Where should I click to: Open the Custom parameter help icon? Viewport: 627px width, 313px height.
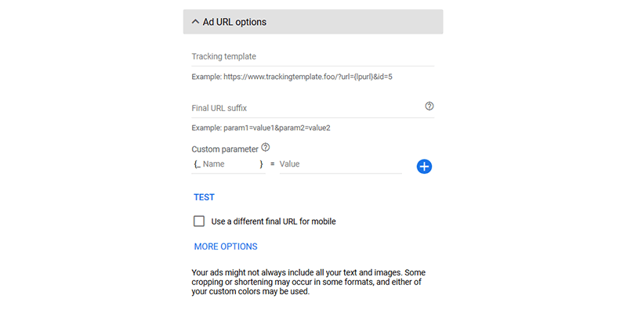(265, 147)
